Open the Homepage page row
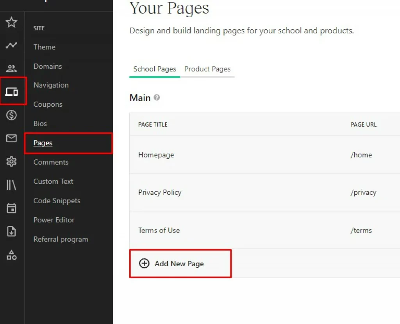The image size is (400, 324). pyautogui.click(x=156, y=155)
